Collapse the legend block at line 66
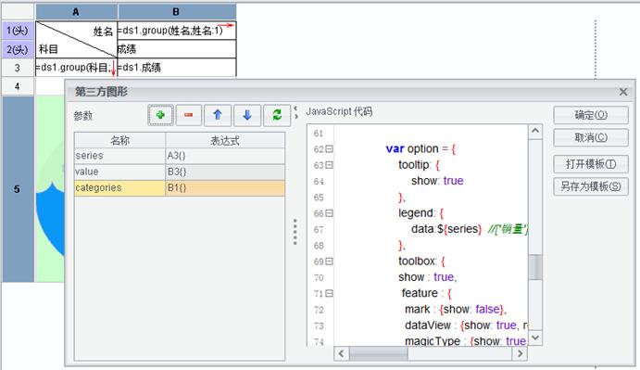This screenshot has height=370, width=640. point(329,213)
